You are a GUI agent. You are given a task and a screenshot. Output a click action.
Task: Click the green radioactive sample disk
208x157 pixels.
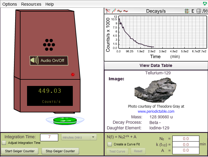[x=65, y=121]
